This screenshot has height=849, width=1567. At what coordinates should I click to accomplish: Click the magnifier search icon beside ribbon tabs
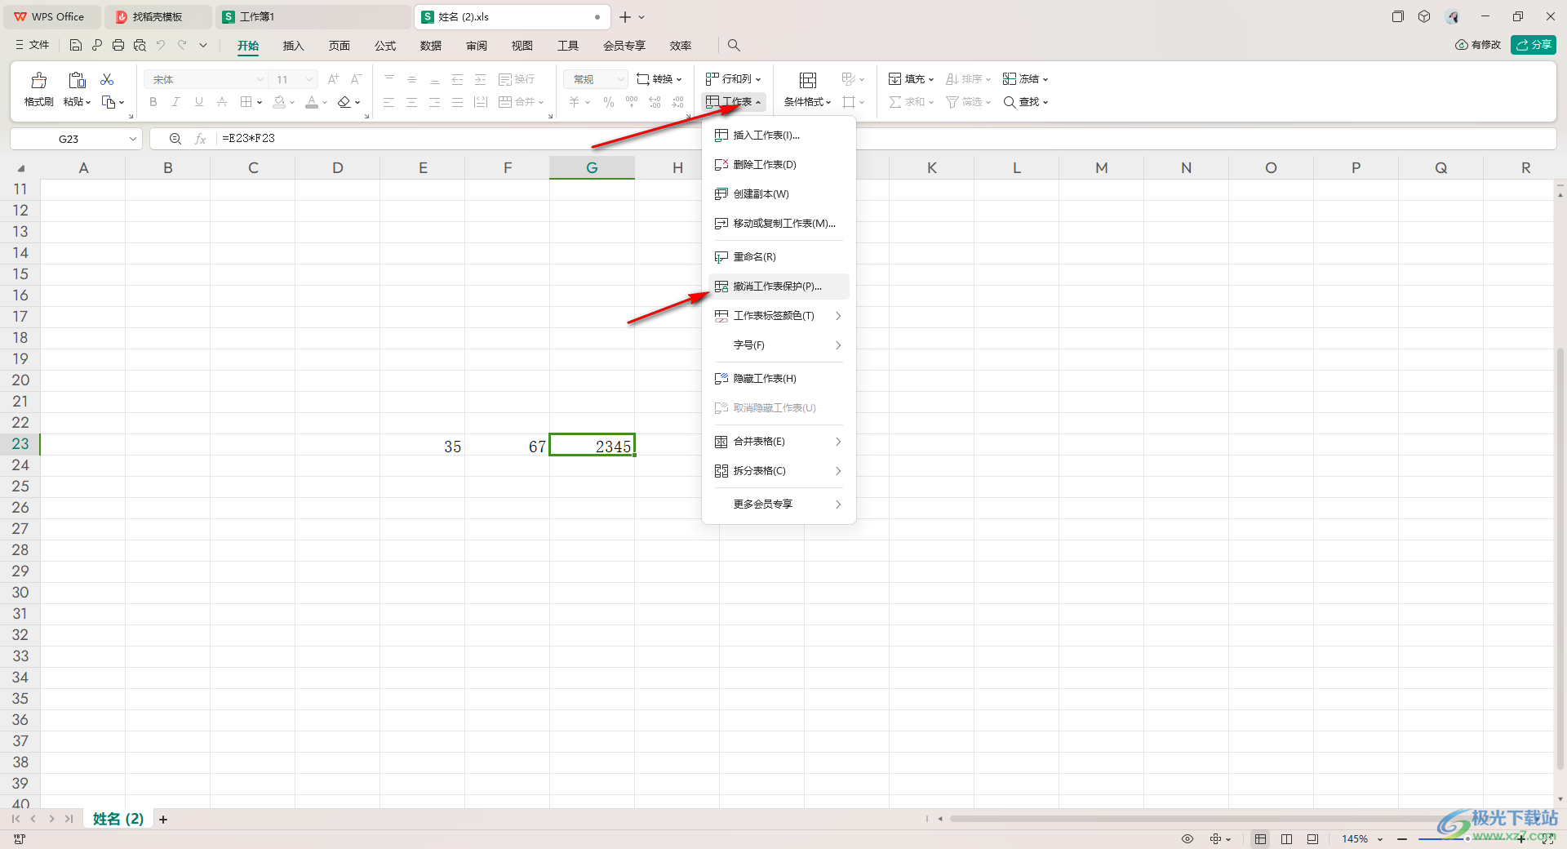point(734,46)
